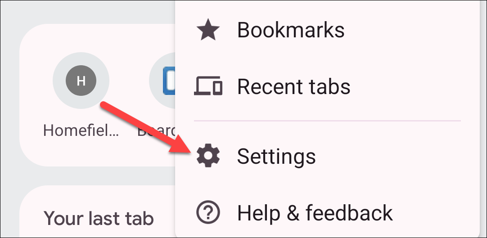This screenshot has width=487, height=238.
Task: Open the Bookmarks menu entry
Action: 291,30
